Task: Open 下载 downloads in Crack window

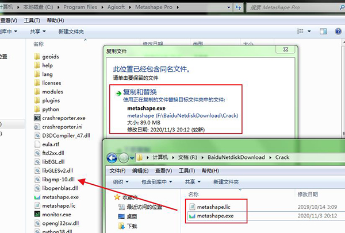Action: tap(128, 226)
